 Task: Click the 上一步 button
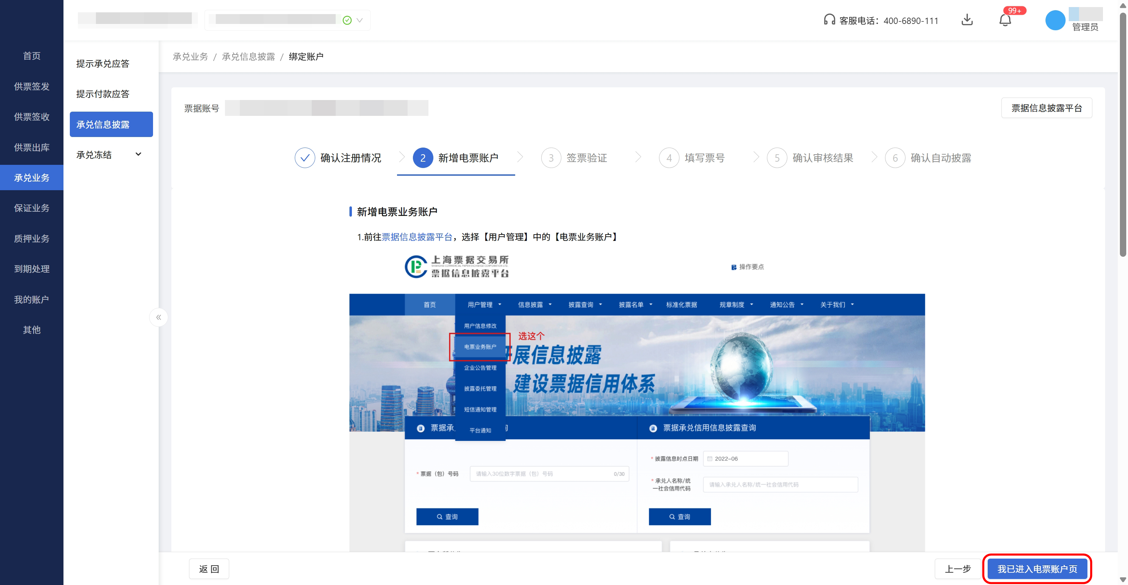[958, 568]
